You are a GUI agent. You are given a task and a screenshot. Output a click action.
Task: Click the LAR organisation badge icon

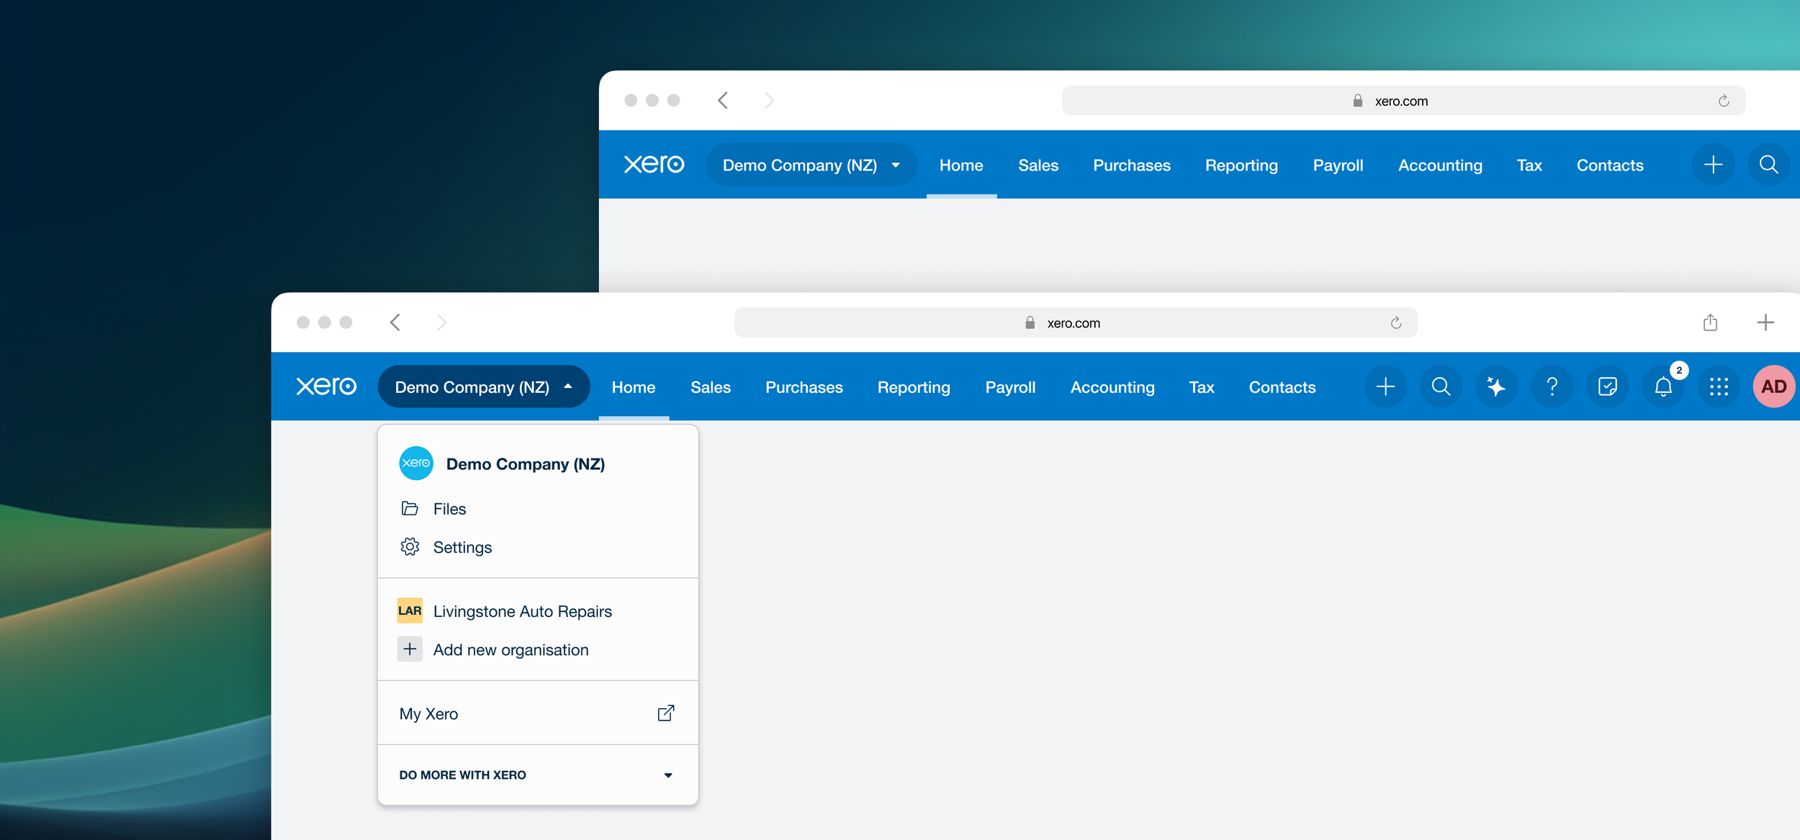pos(410,610)
